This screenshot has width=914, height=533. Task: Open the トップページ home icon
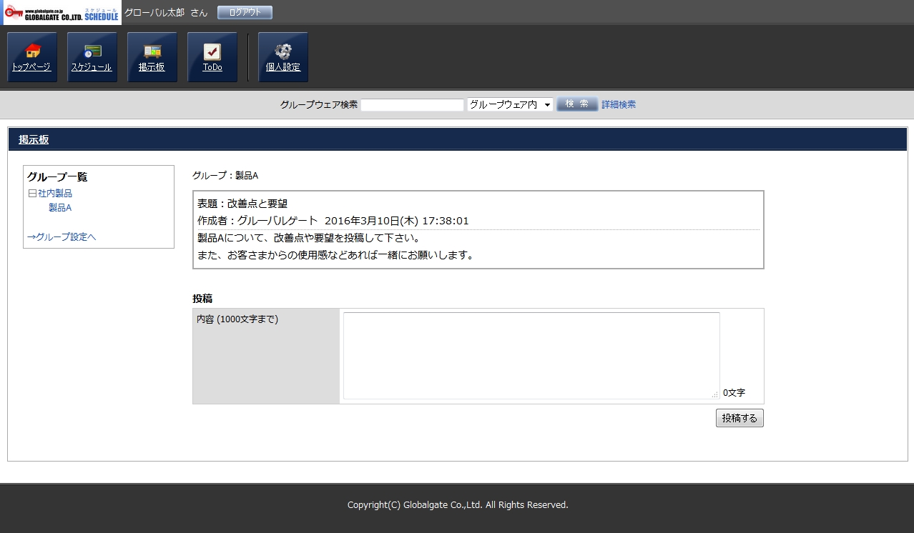tap(32, 57)
